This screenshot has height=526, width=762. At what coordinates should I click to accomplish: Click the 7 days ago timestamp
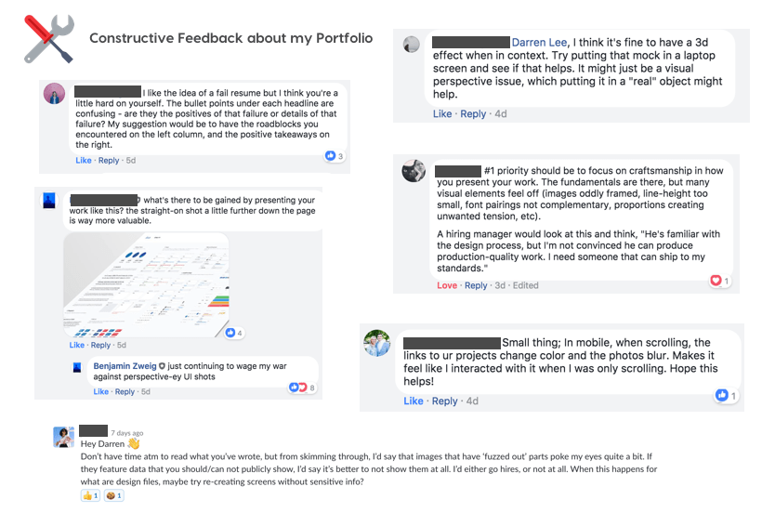tap(126, 433)
